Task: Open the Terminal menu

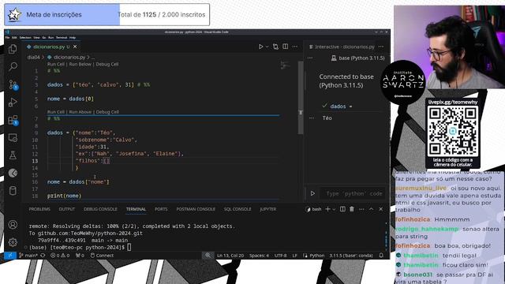Action: pyautogui.click(x=62, y=38)
